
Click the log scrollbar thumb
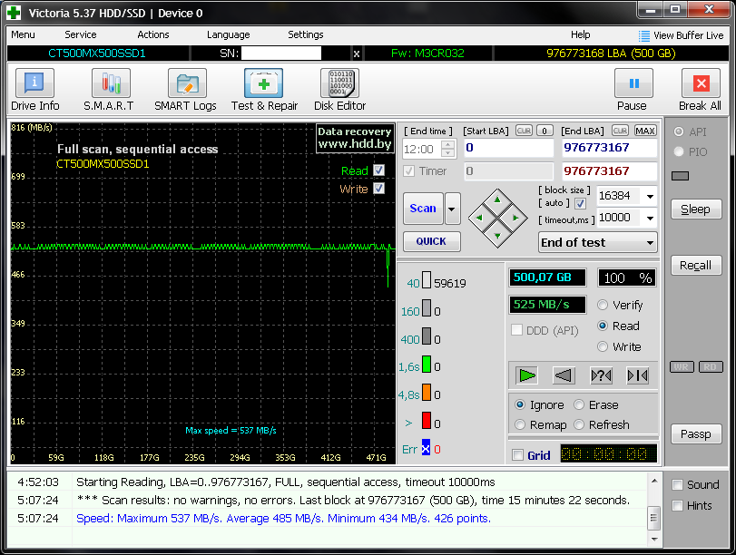click(654, 518)
